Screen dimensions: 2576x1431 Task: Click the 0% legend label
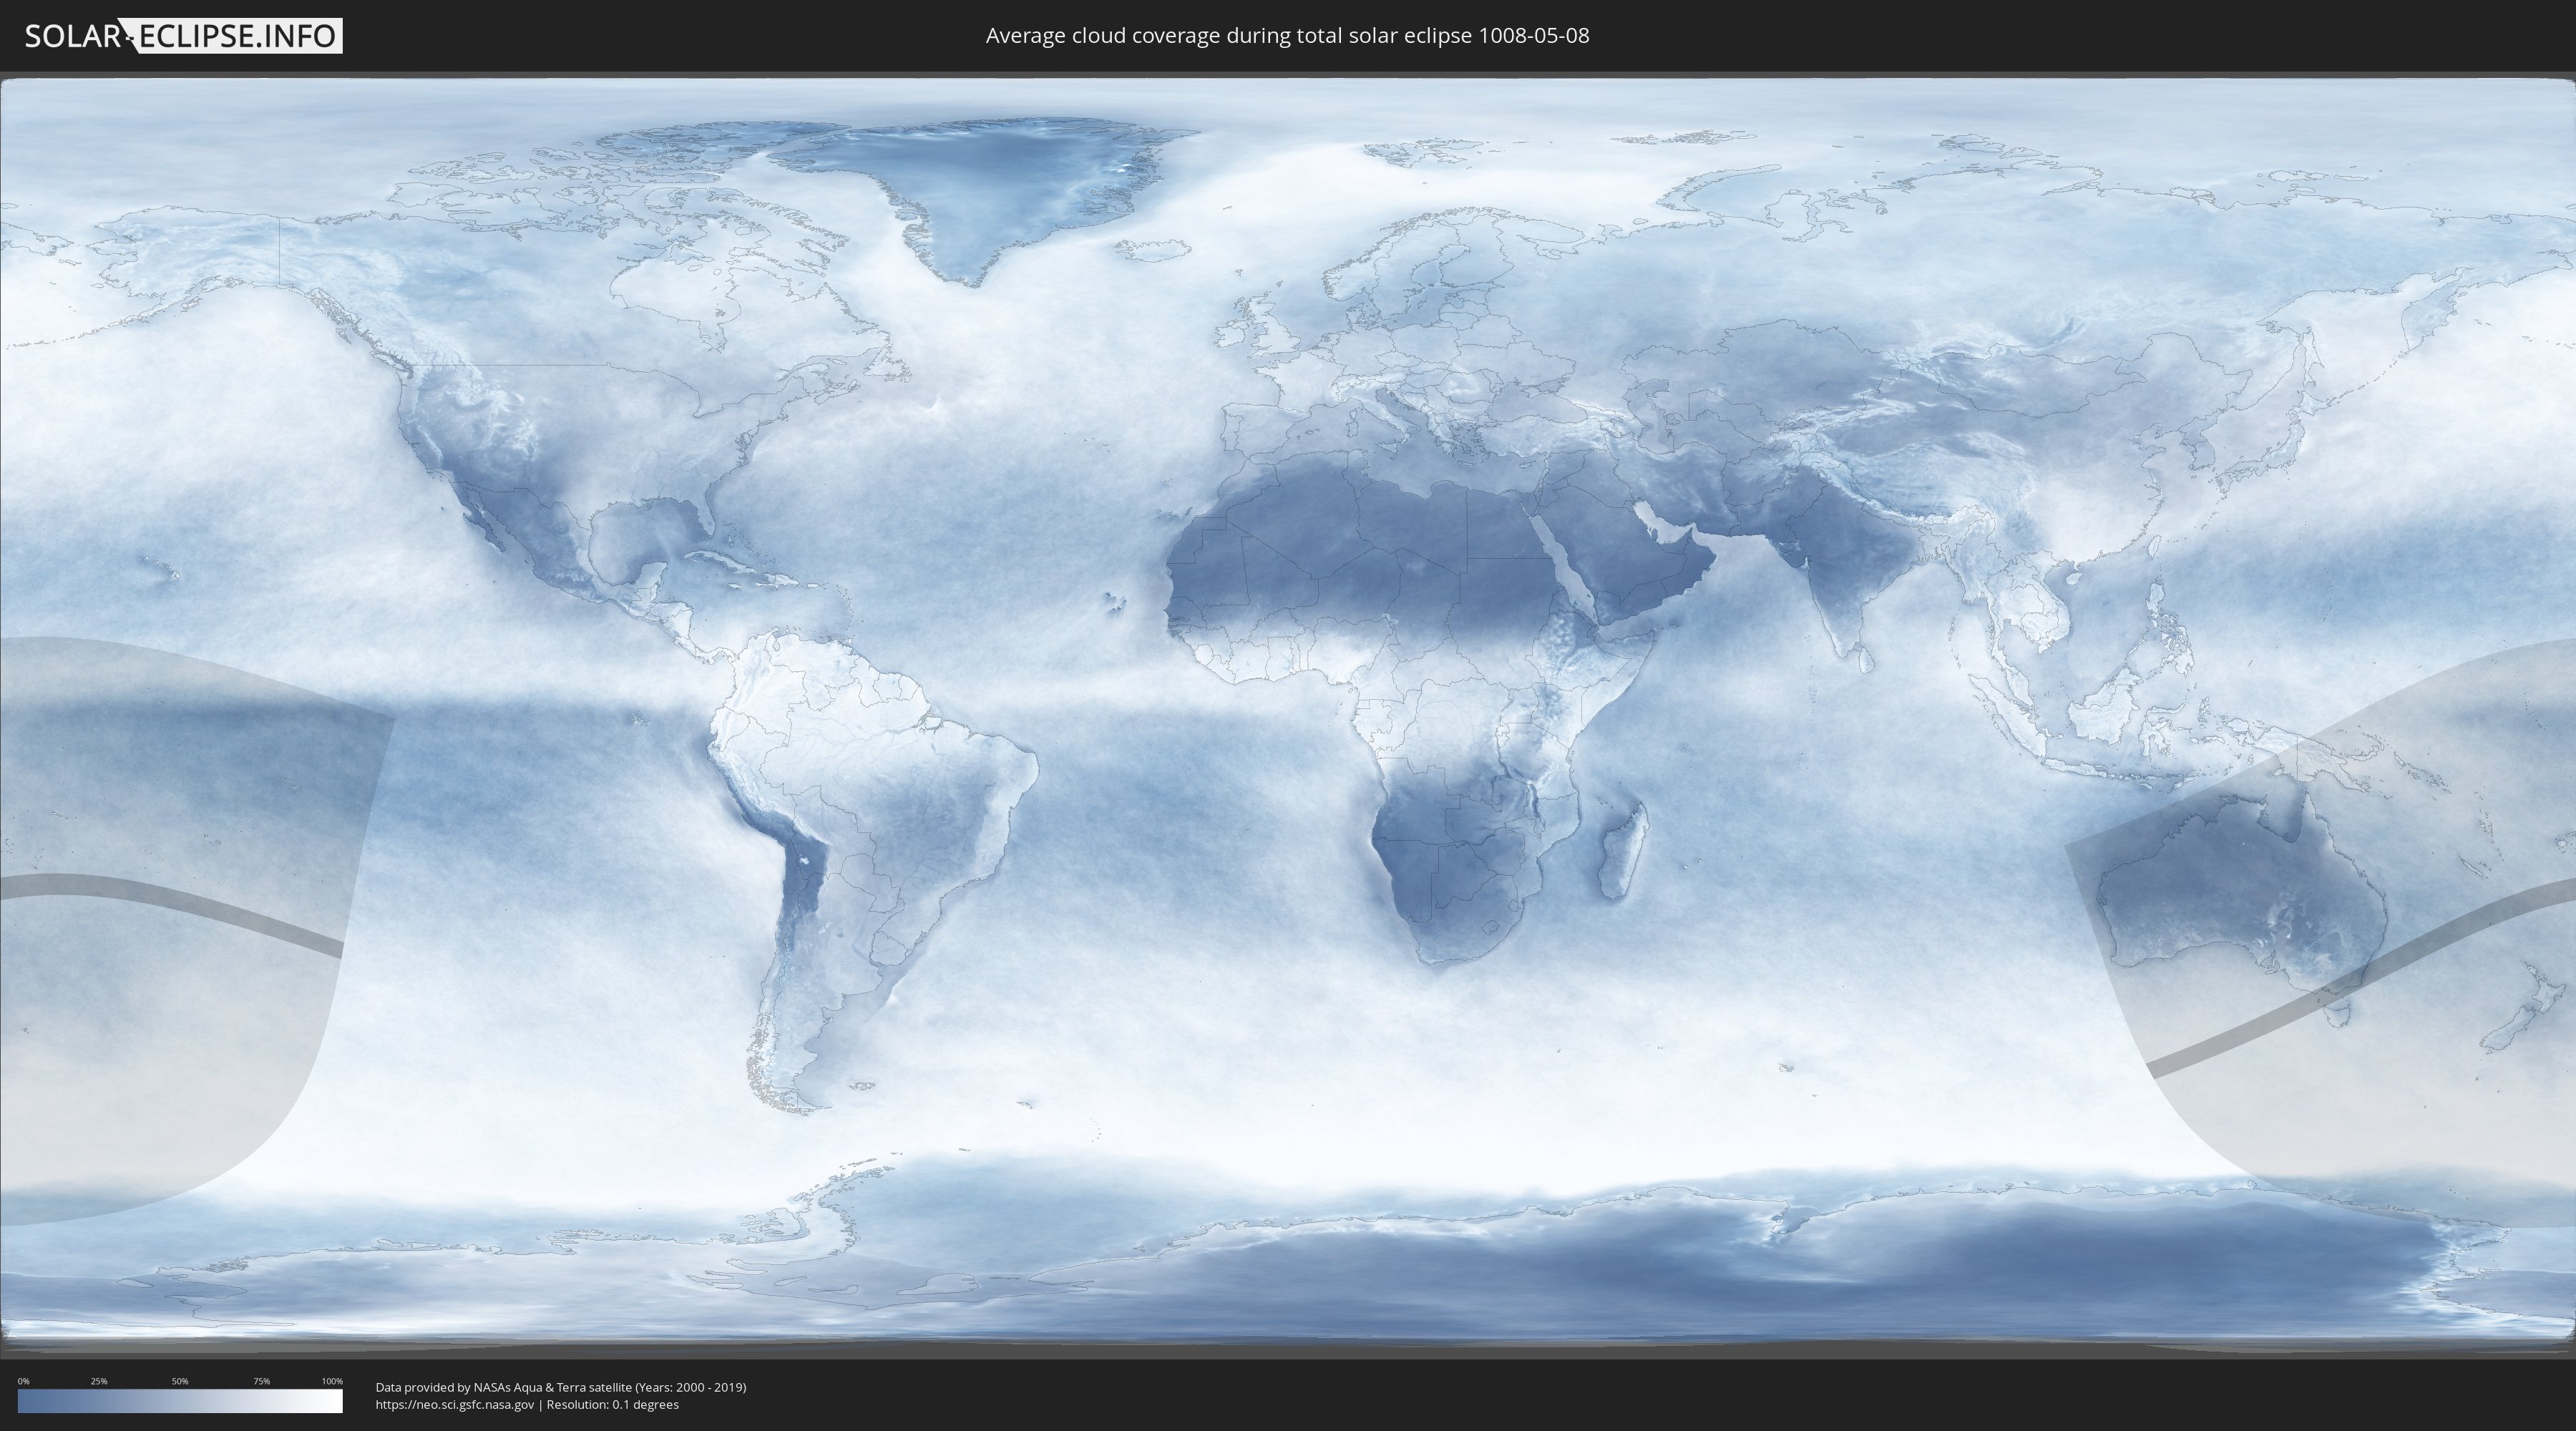pyautogui.click(x=23, y=1381)
